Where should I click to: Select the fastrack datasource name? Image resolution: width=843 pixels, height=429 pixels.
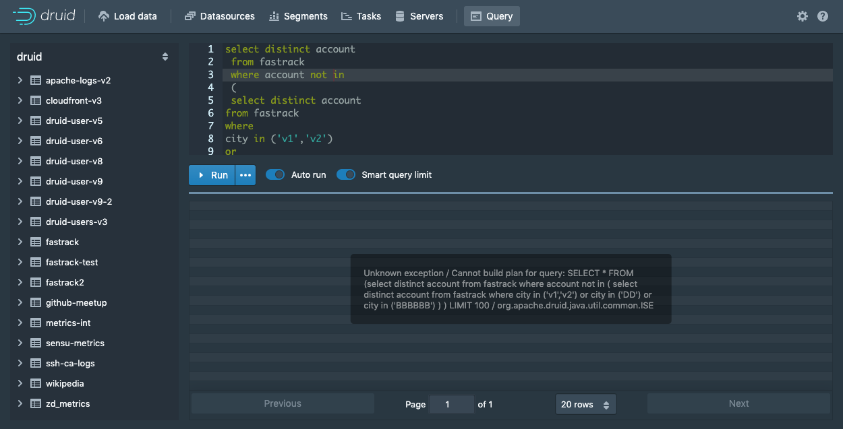click(x=63, y=242)
